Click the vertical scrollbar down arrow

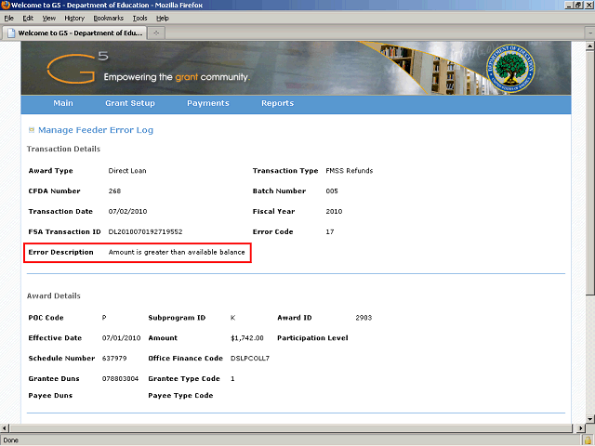tap(588, 418)
